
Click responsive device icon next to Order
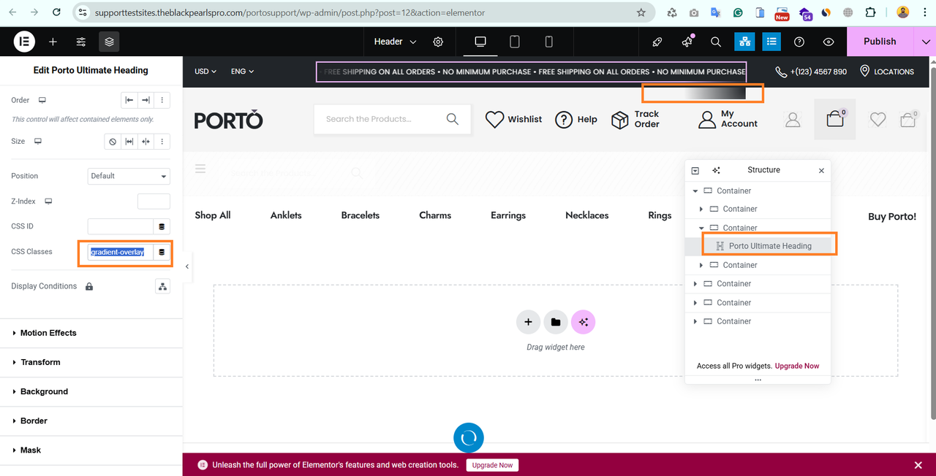click(42, 100)
